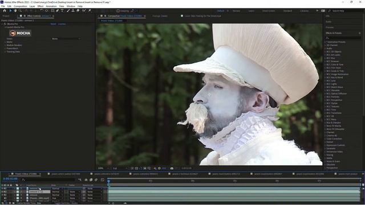Click the motion blur icon in timeline
The image size is (365, 205).
tap(96, 180)
